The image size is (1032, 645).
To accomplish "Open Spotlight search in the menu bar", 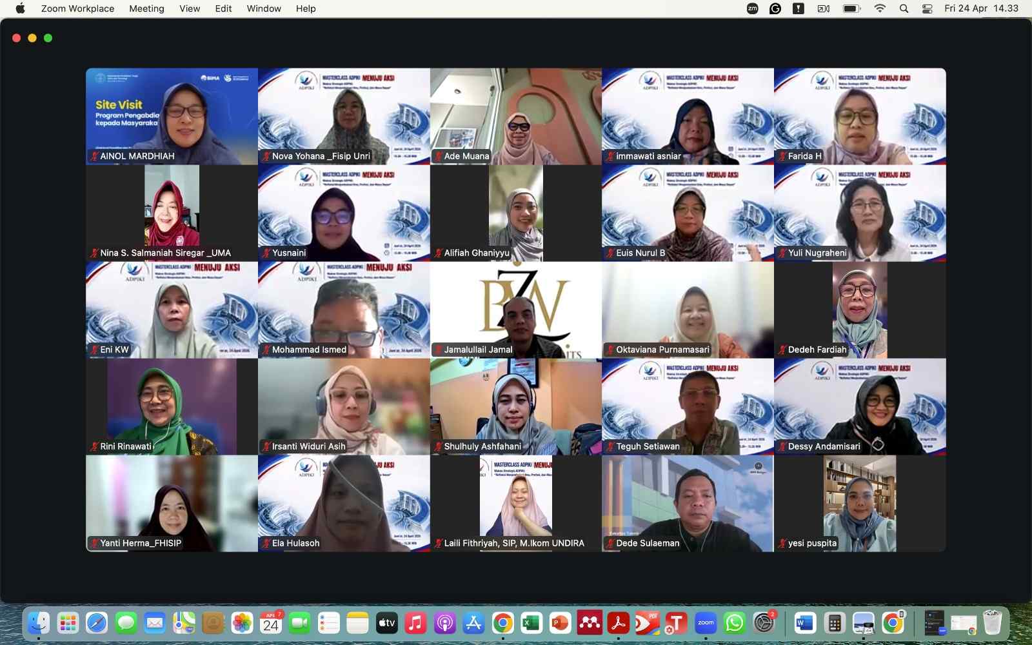I will (904, 8).
